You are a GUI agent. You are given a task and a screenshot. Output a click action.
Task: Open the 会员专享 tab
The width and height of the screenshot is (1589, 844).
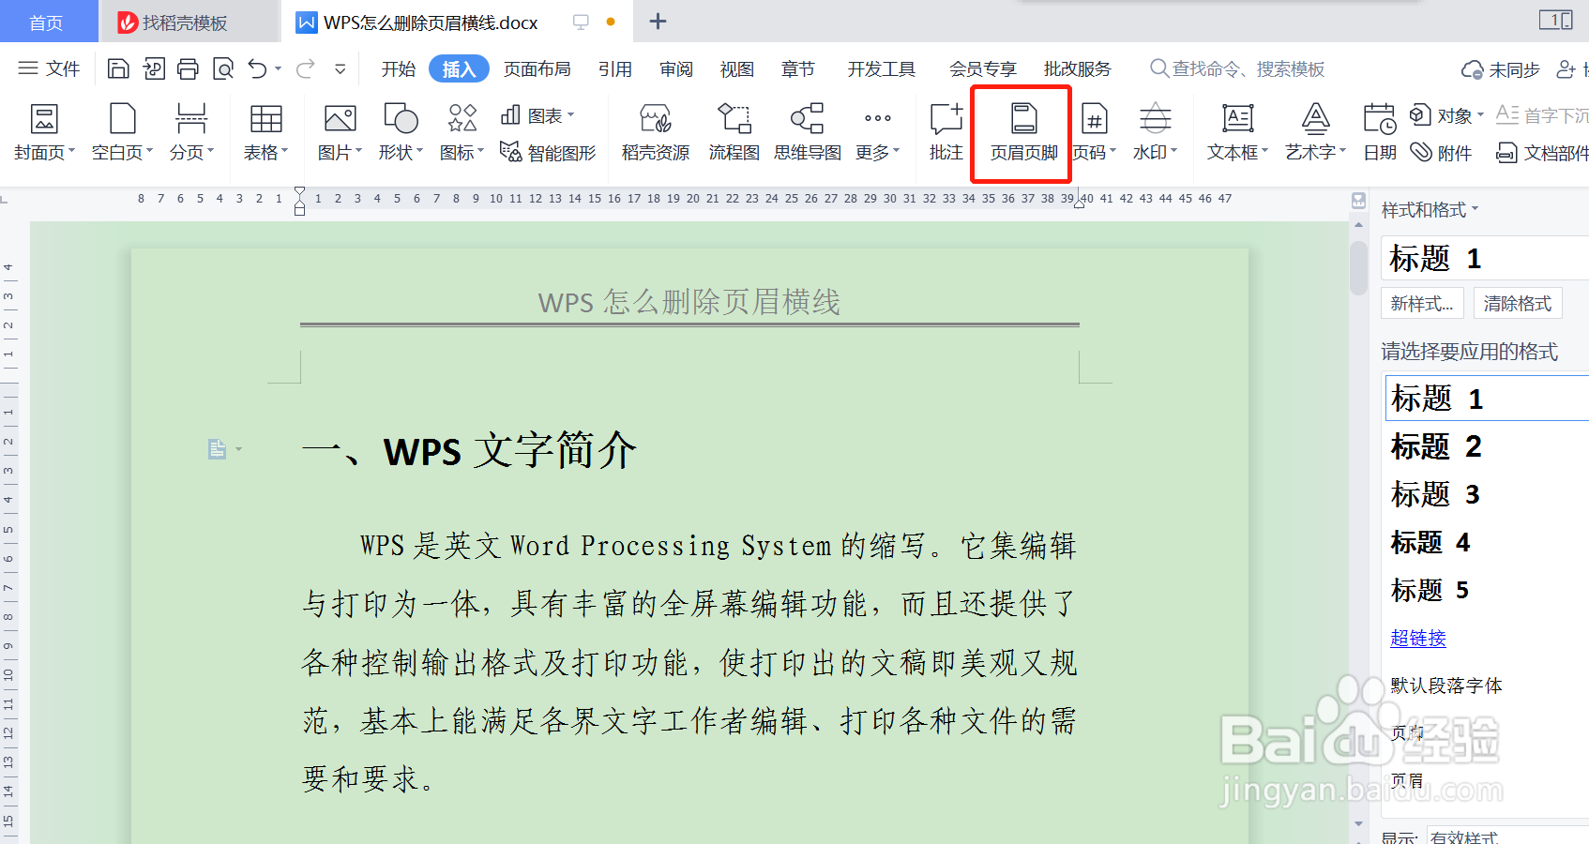982,68
